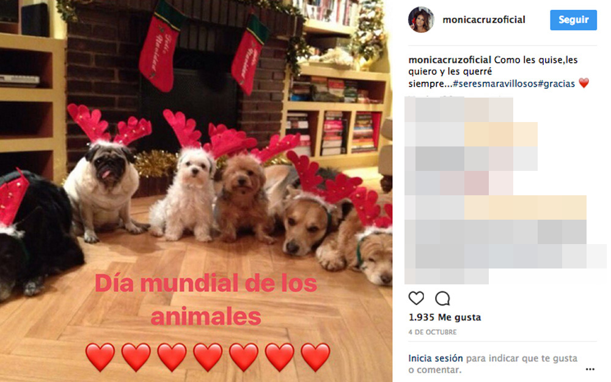Click the caption's monicacruzoficial username
Screen dimensions: 611x382
(449, 60)
